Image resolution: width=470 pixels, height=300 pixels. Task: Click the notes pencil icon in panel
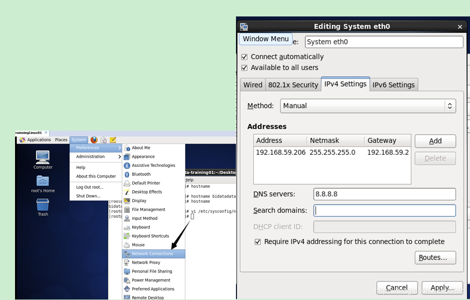113,139
